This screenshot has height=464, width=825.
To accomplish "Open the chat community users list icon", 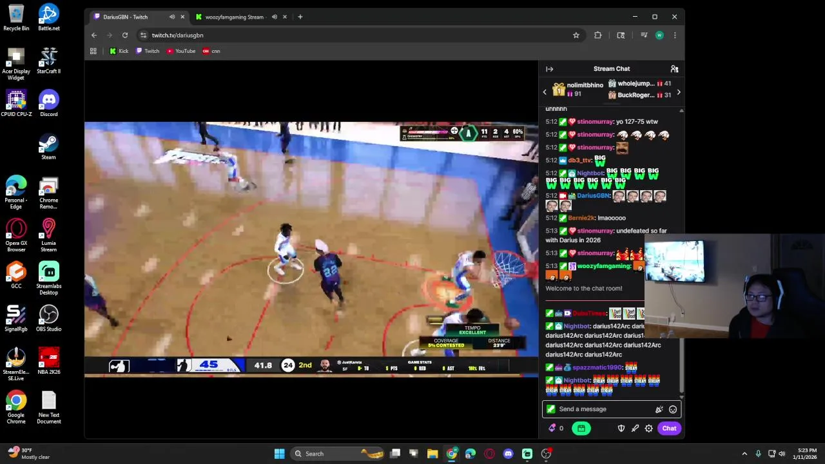I will coord(674,69).
